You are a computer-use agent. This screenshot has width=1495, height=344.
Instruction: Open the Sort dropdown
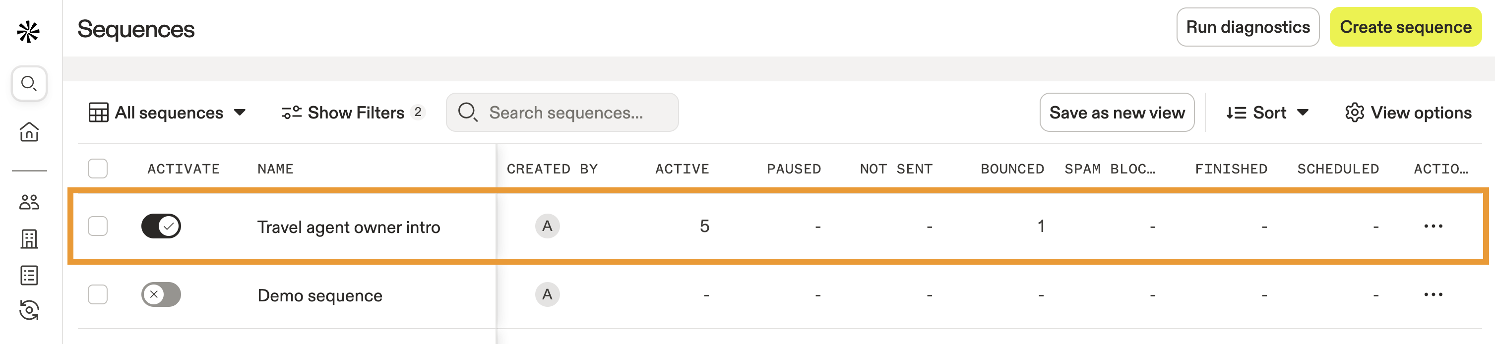(x=1267, y=113)
